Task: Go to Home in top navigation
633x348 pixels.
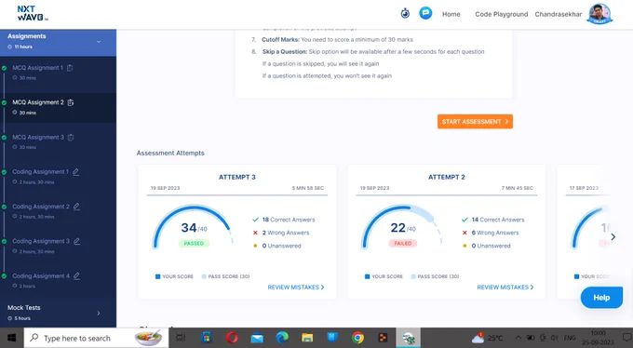Action: [451, 14]
